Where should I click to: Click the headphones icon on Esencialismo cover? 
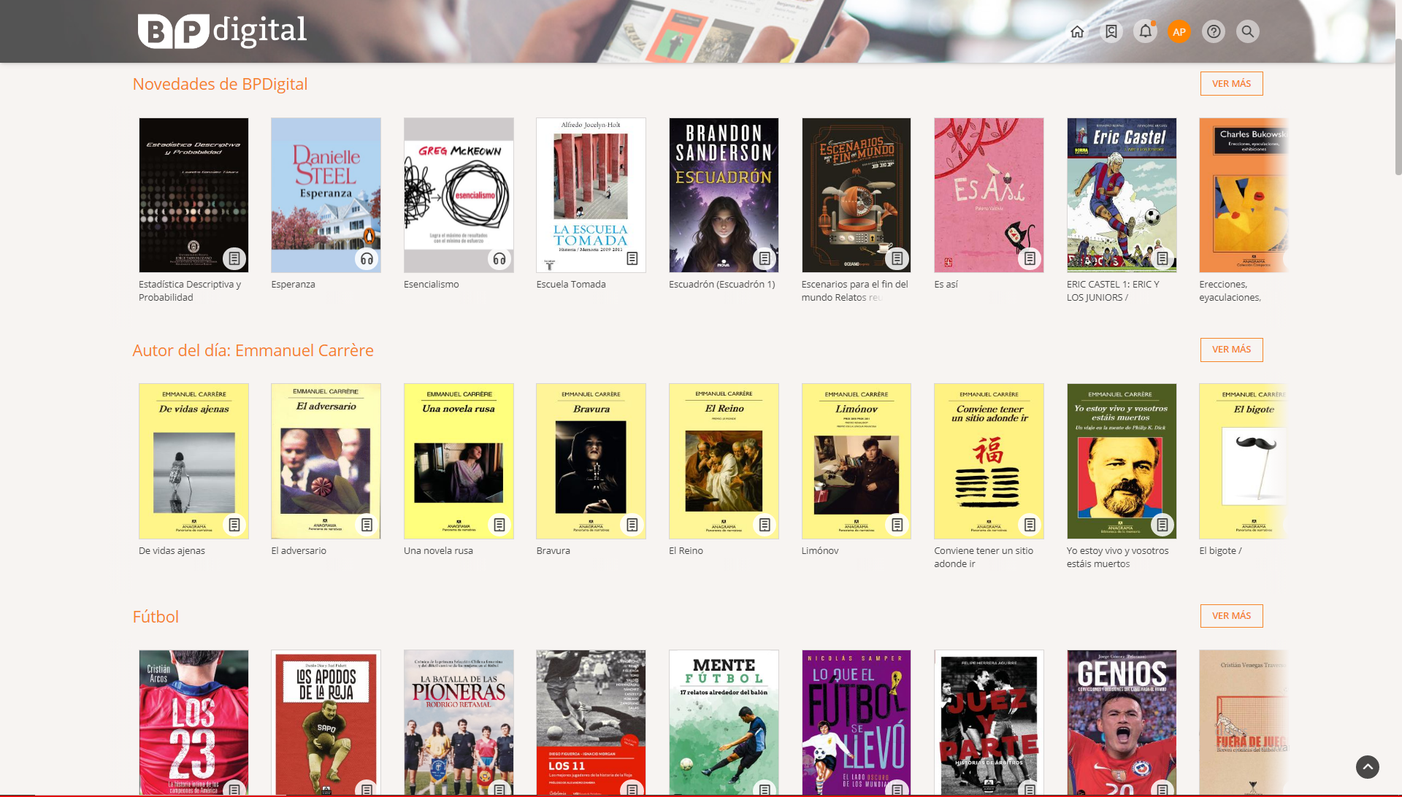click(x=499, y=258)
